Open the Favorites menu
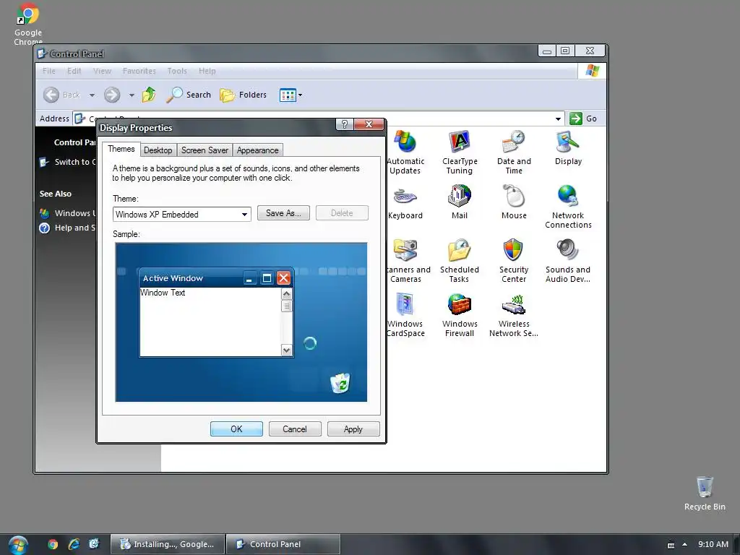 (139, 71)
